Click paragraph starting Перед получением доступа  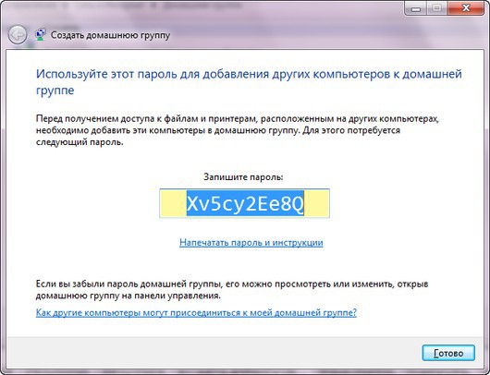[238, 130]
